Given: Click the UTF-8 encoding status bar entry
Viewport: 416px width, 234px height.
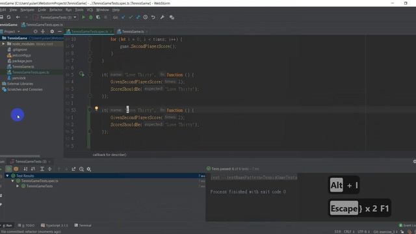Looking at the screenshot, I should coord(363,231).
